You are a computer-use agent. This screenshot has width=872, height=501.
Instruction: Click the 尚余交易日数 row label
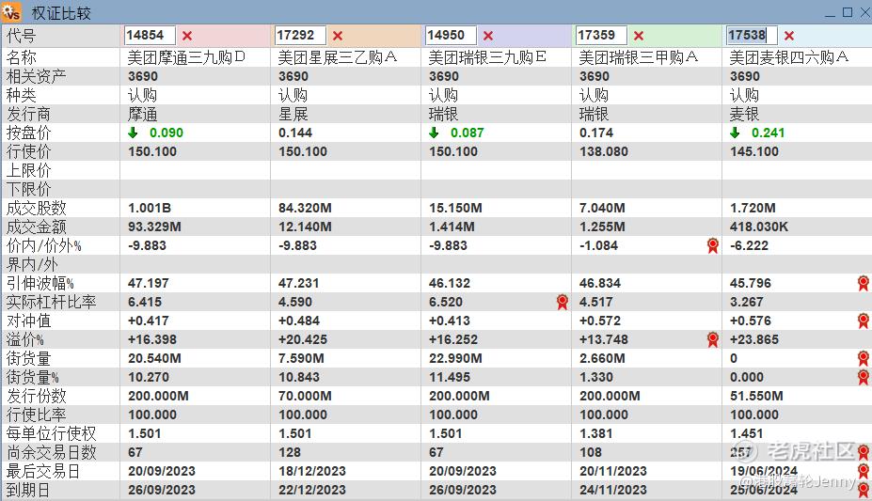point(51,453)
